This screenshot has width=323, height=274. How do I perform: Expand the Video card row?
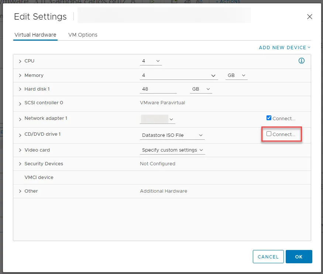20,150
